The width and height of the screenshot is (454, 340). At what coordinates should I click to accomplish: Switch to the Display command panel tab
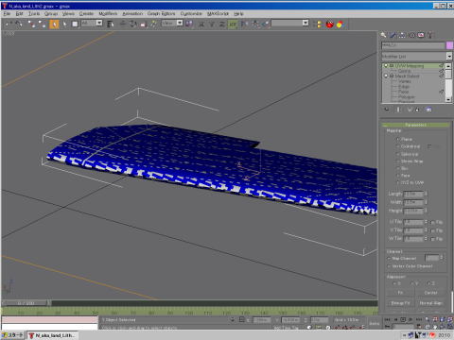[x=421, y=35]
